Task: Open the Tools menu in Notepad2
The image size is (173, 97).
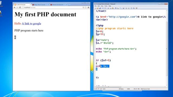Action: point(106,6)
